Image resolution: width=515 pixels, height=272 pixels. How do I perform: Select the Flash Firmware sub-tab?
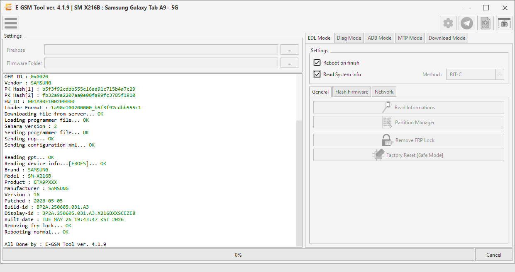(351, 92)
